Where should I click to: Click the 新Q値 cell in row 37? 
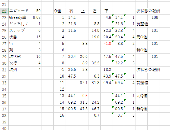click(x=142, y=109)
